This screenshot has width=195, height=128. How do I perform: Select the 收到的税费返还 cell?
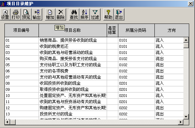(73, 46)
